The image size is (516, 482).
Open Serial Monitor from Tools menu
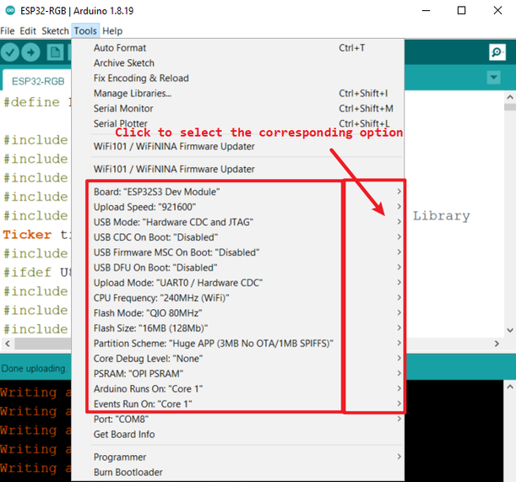click(237, 109)
